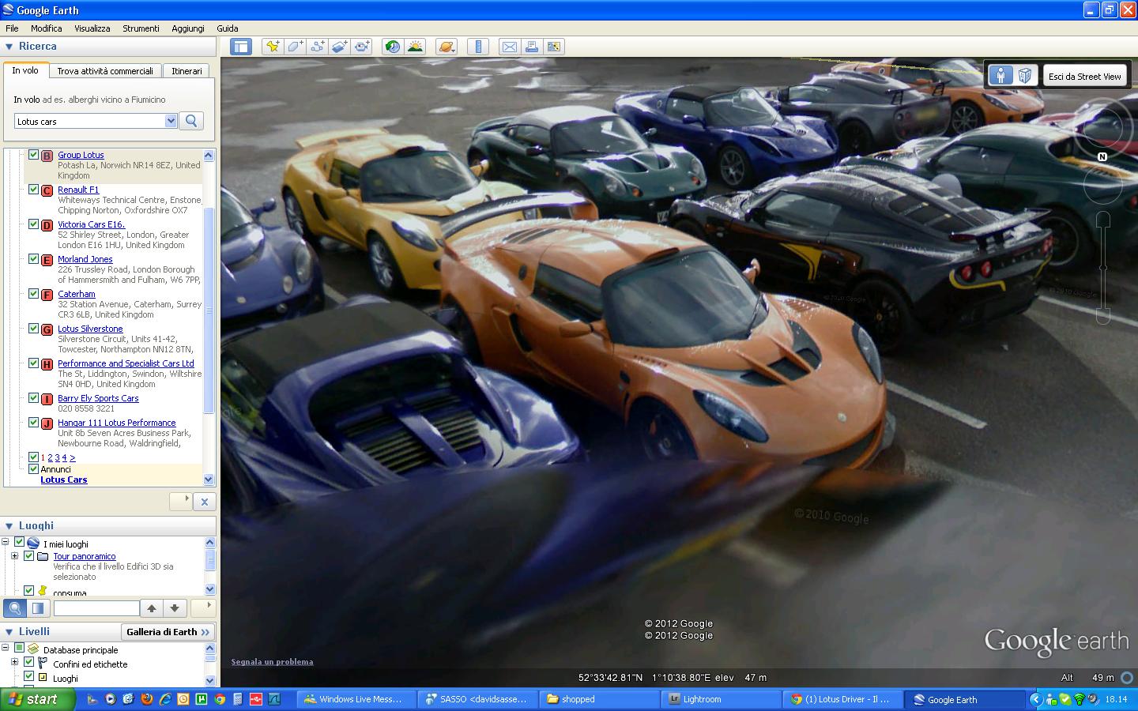
Task: Open the planet switcher (Saturn) icon
Action: (446, 47)
